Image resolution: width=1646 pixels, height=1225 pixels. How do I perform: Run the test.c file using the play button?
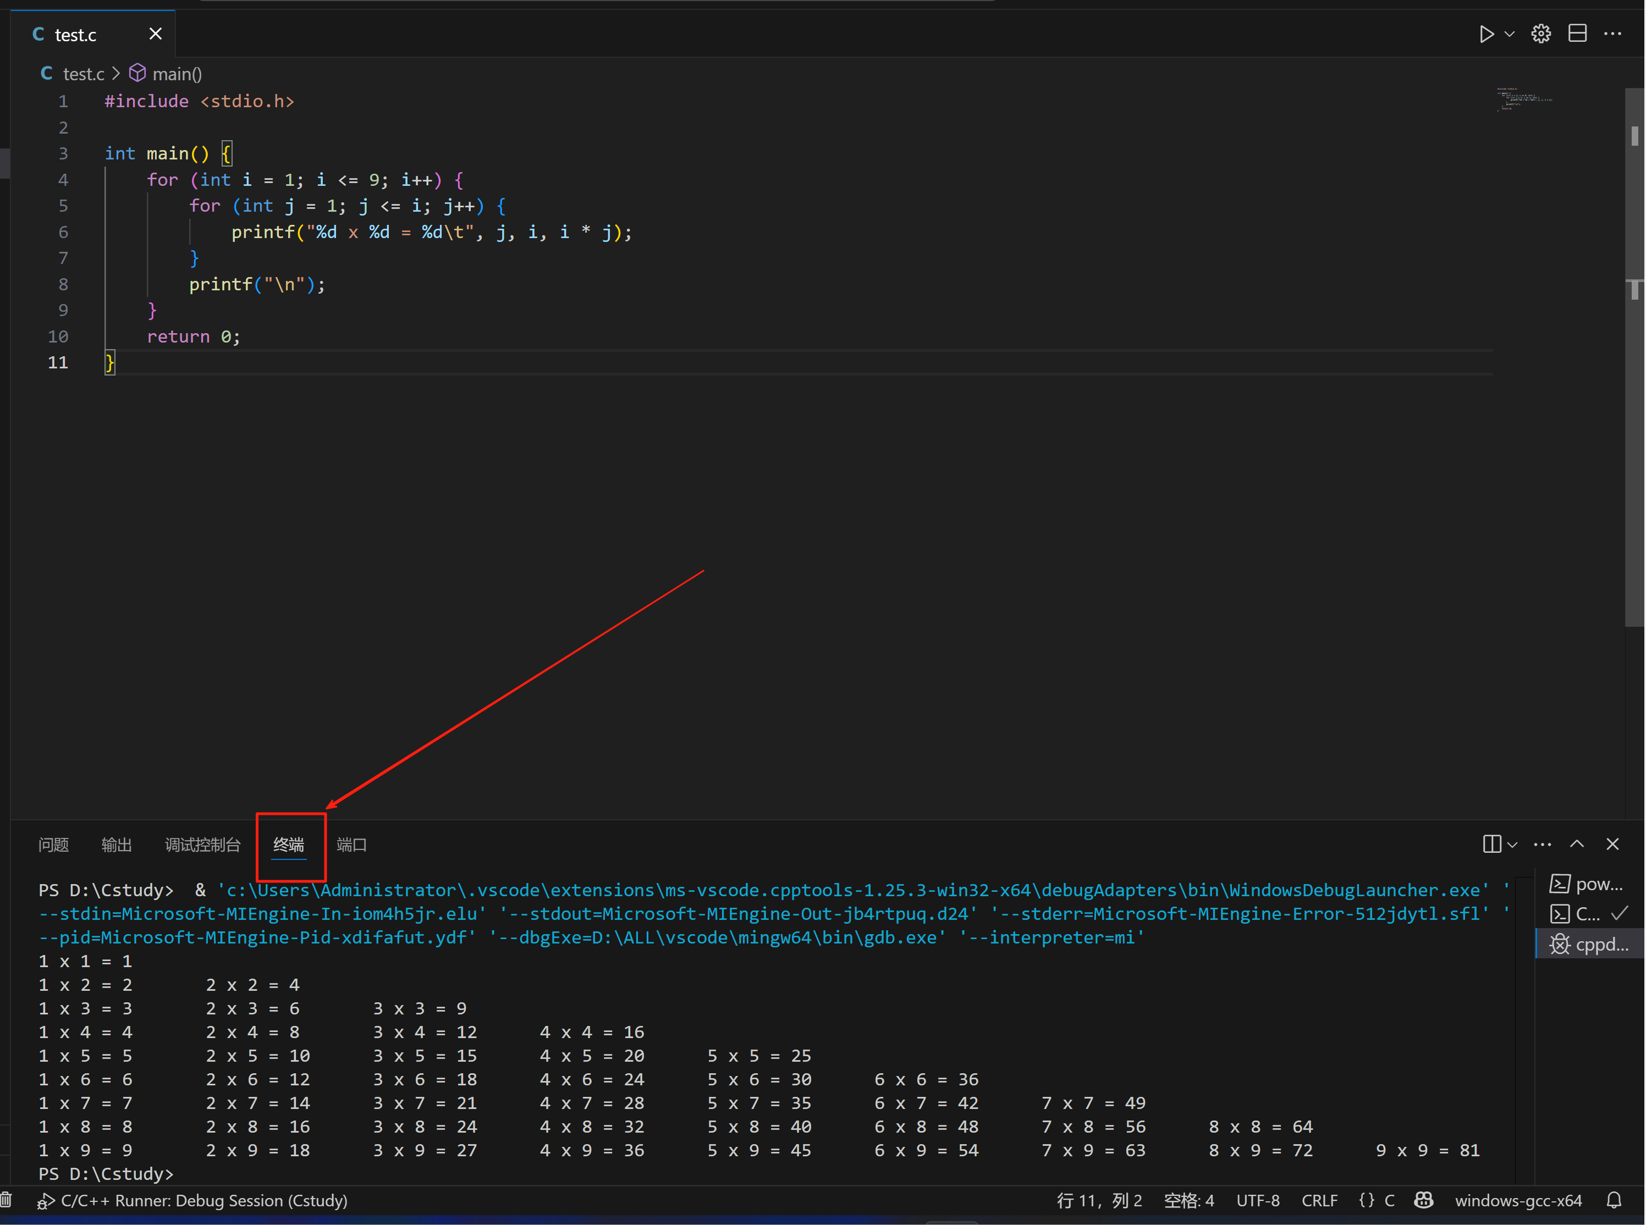[1487, 34]
